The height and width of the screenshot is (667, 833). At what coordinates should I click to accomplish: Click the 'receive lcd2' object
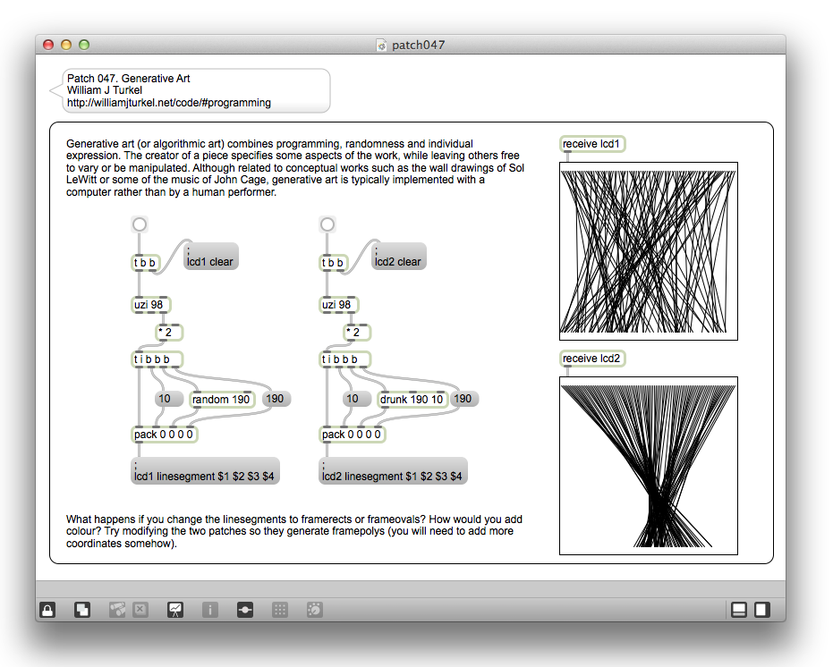pos(591,359)
